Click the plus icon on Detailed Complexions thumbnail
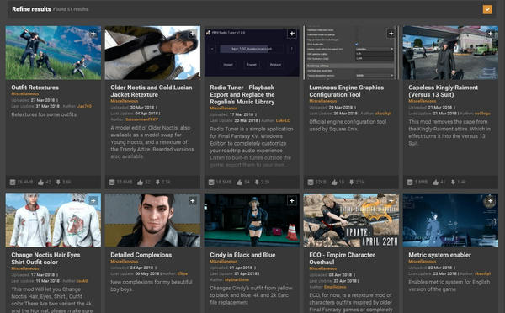Viewport: 505px width, 313px height. tap(192, 201)
